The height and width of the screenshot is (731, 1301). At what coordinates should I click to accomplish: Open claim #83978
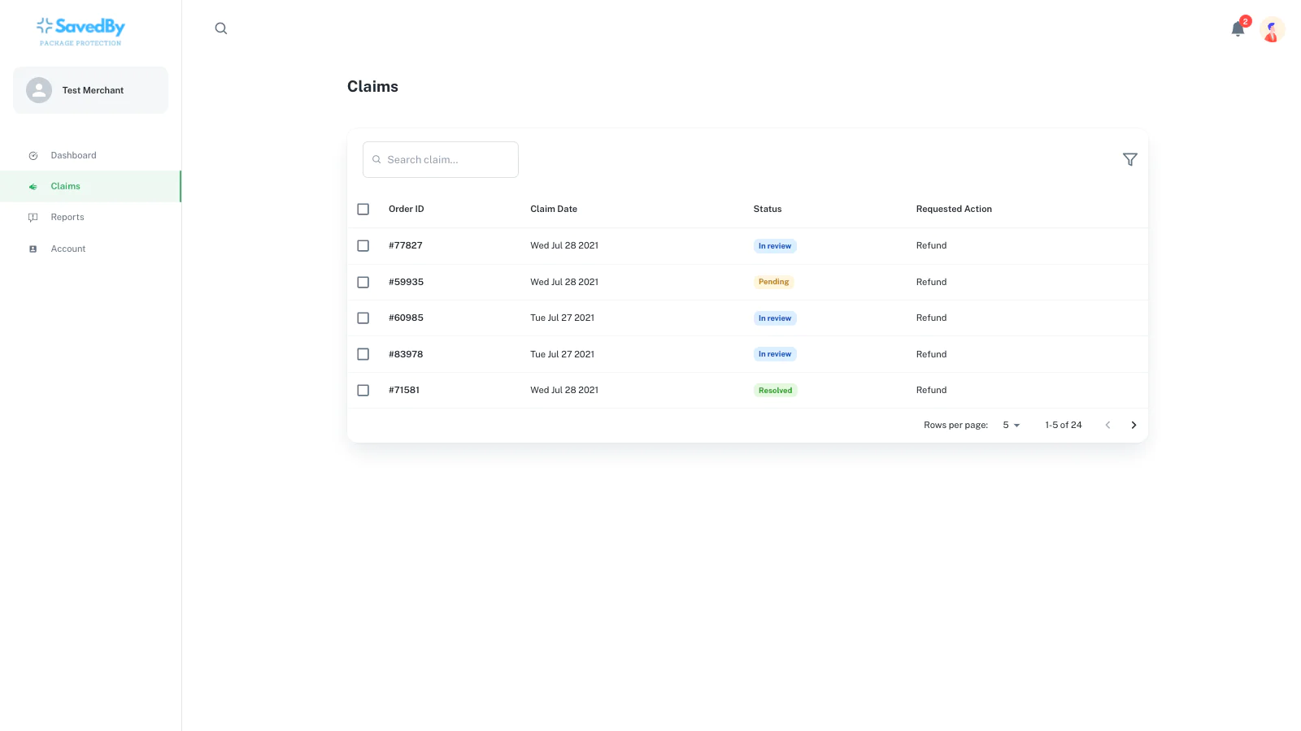(406, 355)
